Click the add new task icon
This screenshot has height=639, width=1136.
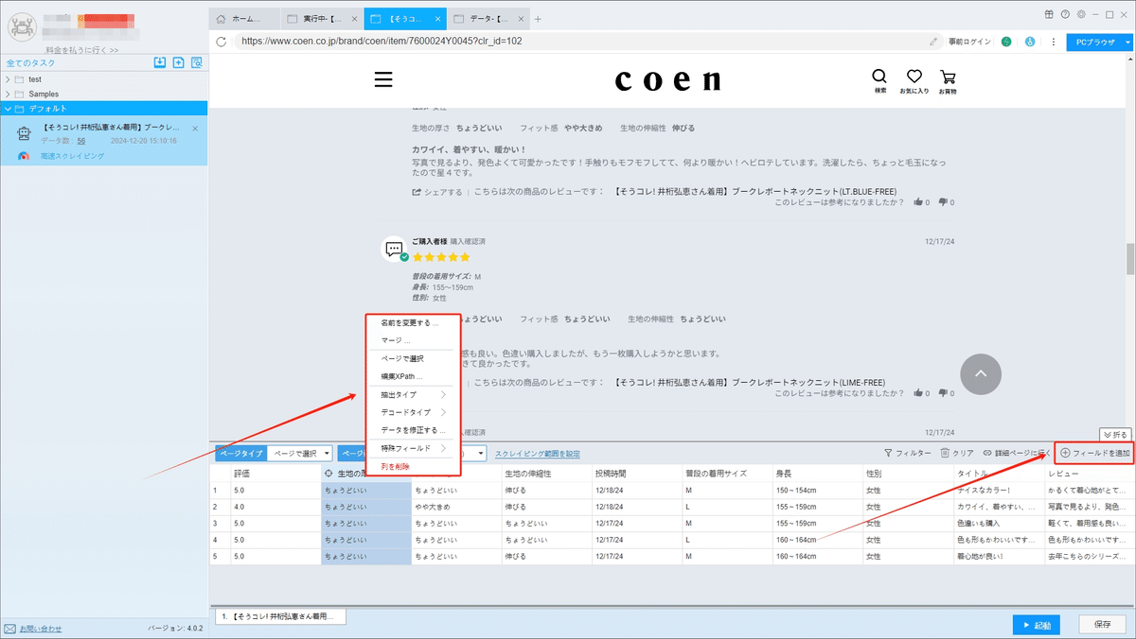(178, 63)
